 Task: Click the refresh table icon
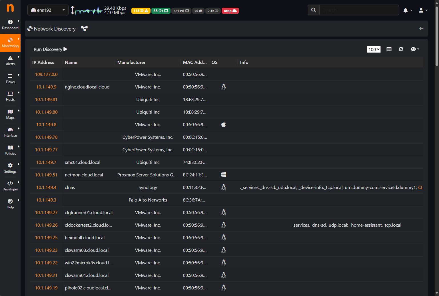pyautogui.click(x=401, y=49)
